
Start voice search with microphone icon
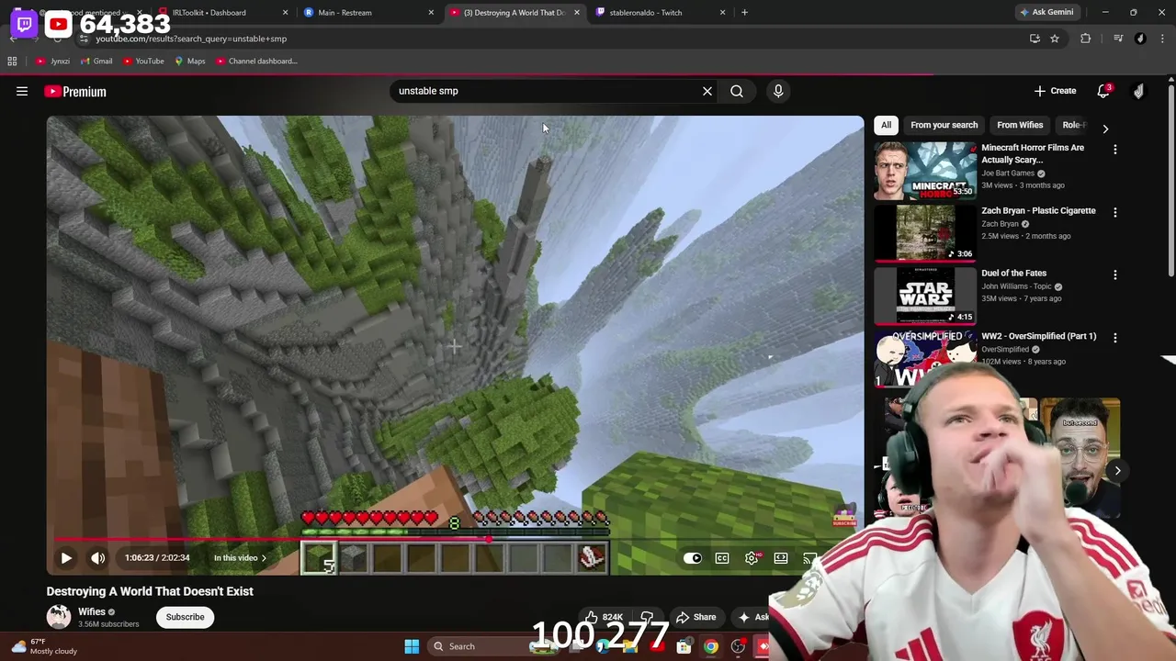point(778,91)
